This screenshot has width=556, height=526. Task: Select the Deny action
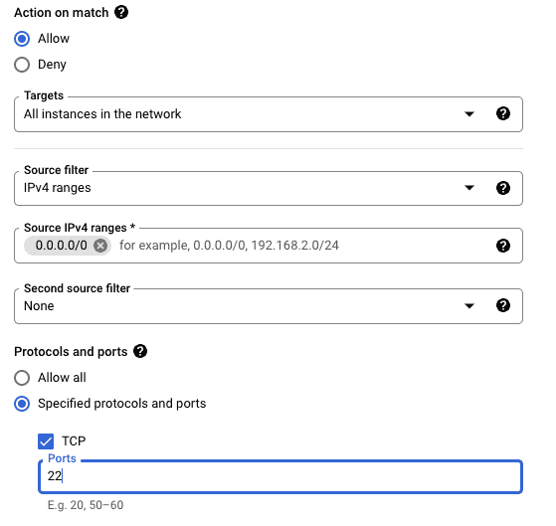22,65
